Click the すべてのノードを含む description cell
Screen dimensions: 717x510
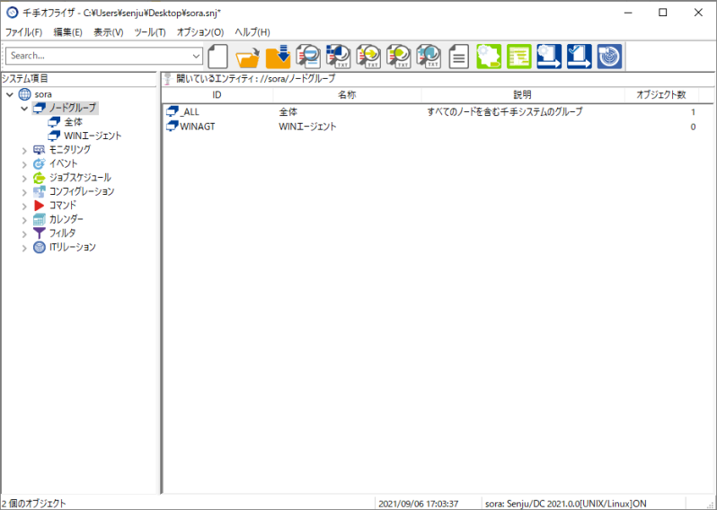pos(505,111)
